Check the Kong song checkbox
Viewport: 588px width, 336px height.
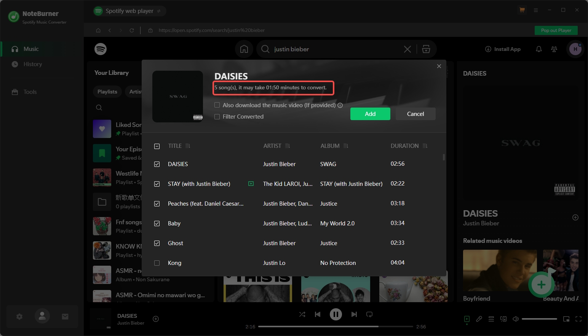click(157, 263)
